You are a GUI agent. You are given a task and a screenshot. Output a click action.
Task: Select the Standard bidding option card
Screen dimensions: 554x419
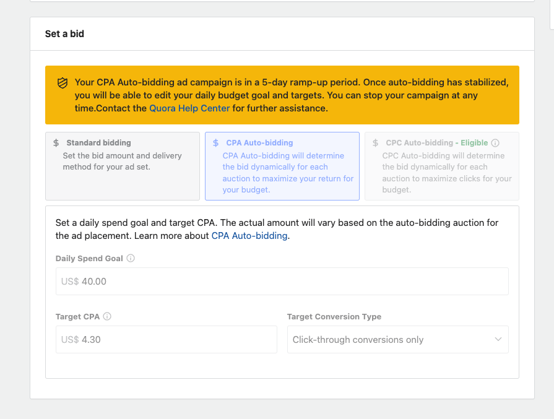123,166
